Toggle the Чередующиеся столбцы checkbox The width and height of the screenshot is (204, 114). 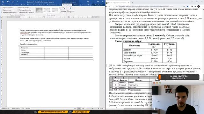(18, 12)
